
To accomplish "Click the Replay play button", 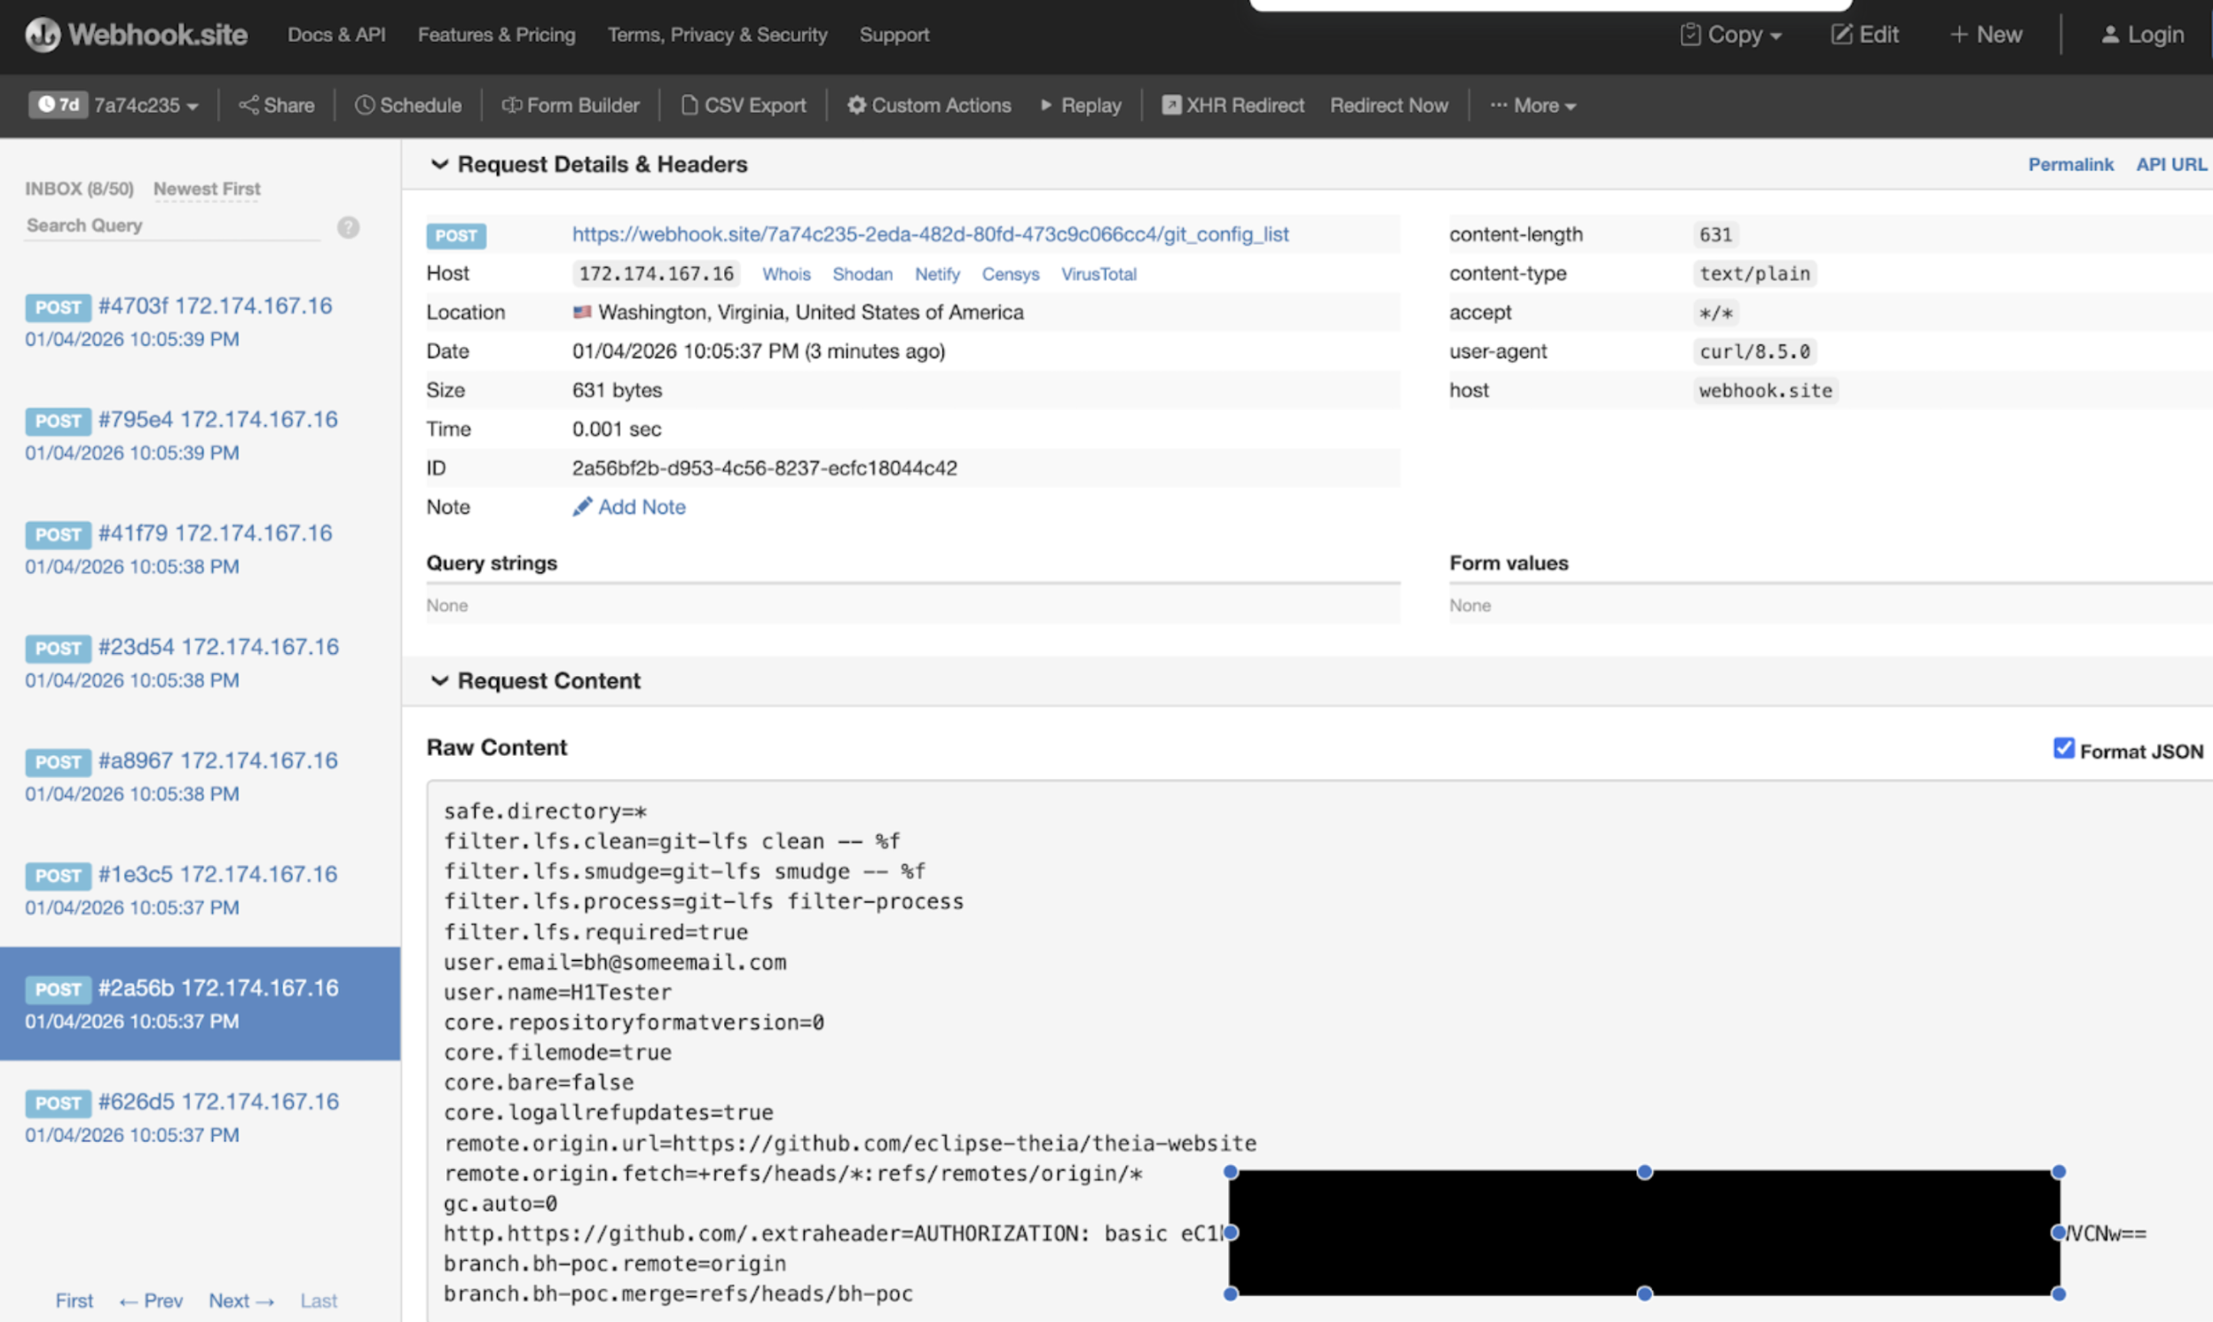I will point(1081,105).
